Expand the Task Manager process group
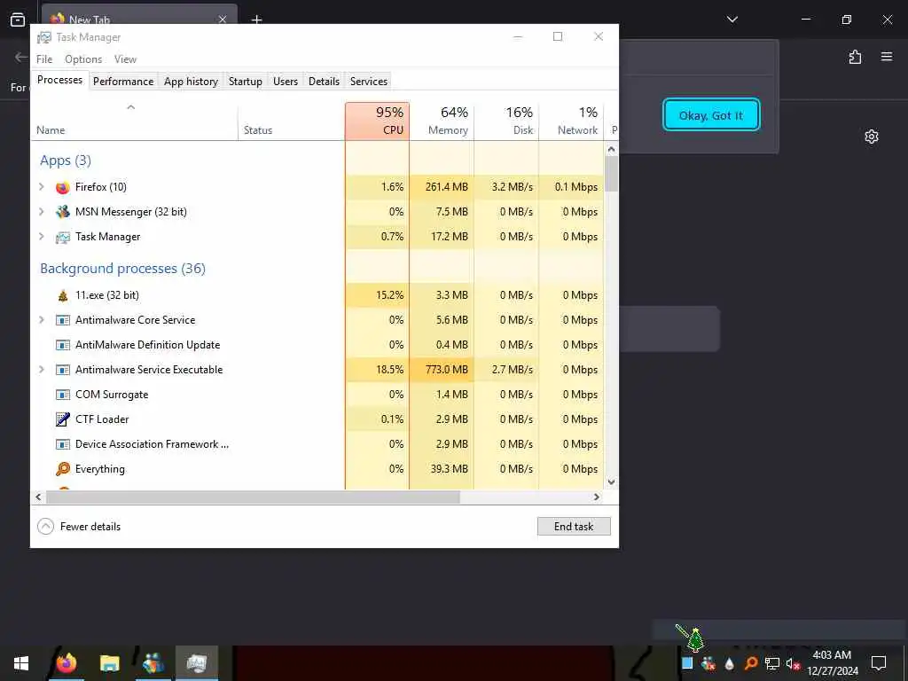The width and height of the screenshot is (908, 681). click(x=41, y=236)
